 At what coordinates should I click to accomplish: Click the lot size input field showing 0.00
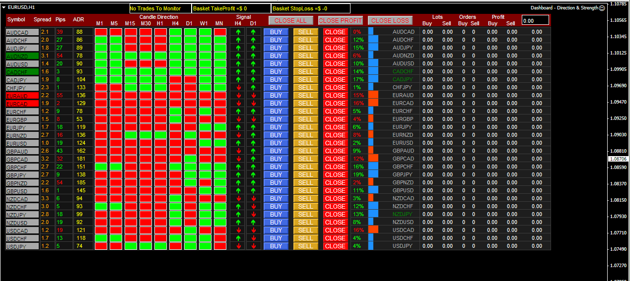(x=536, y=20)
